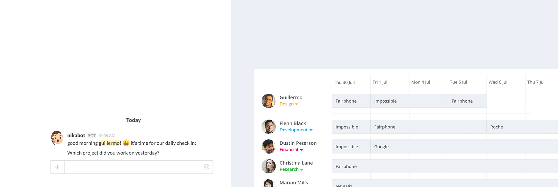Expand Flenn Black's Development dropdown
Viewport: 558px width, 187px height.
(296, 130)
